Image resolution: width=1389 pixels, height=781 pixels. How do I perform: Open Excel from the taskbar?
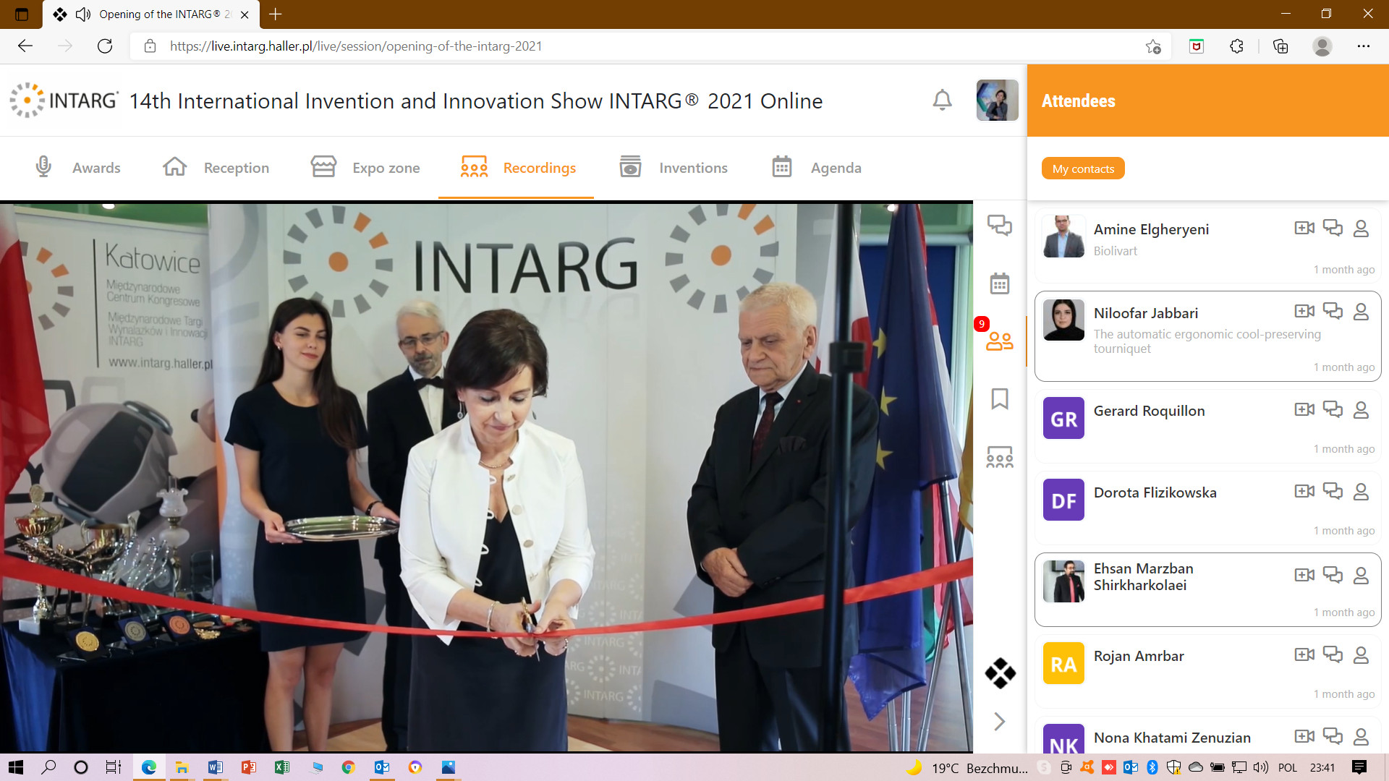(x=281, y=767)
